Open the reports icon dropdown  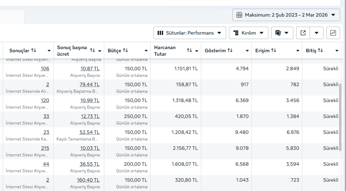[x=282, y=33]
